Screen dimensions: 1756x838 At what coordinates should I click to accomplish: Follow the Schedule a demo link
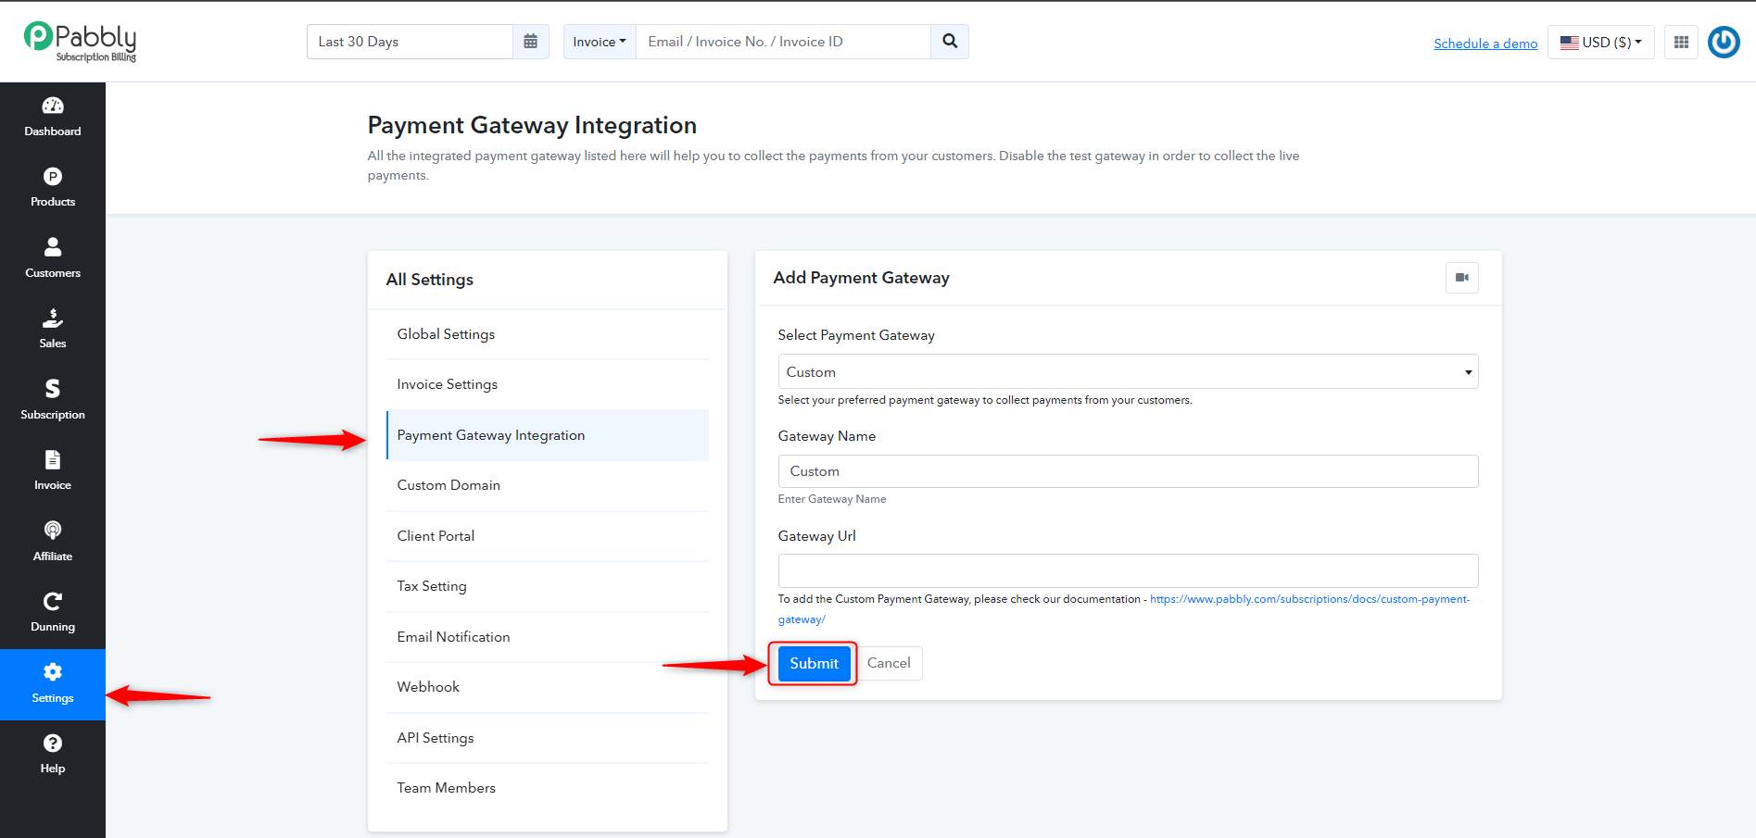click(1485, 44)
